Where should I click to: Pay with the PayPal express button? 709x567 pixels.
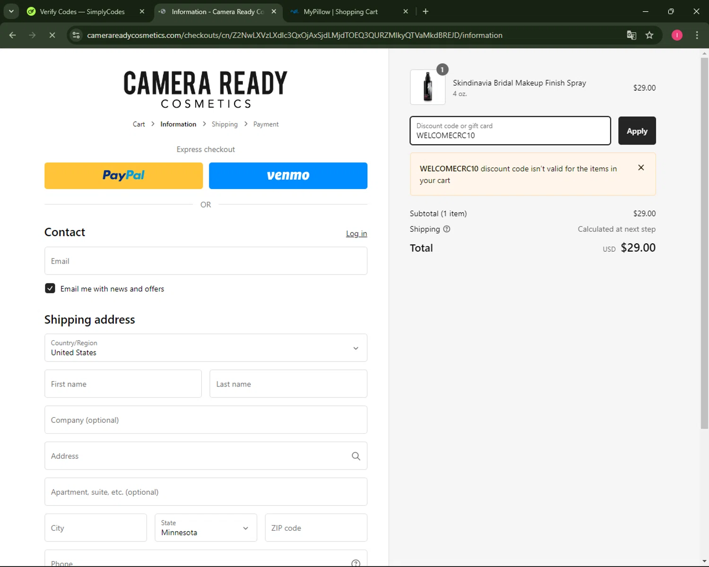pyautogui.click(x=124, y=176)
